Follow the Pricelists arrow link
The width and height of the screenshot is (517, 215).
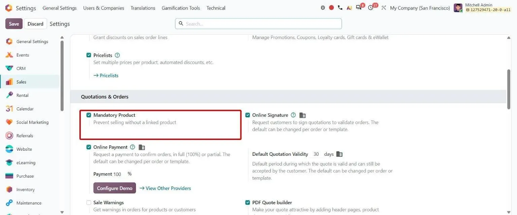click(106, 75)
